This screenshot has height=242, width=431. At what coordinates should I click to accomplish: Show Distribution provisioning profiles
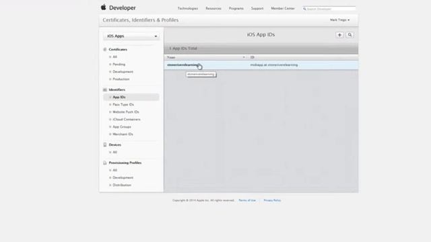[122, 185]
